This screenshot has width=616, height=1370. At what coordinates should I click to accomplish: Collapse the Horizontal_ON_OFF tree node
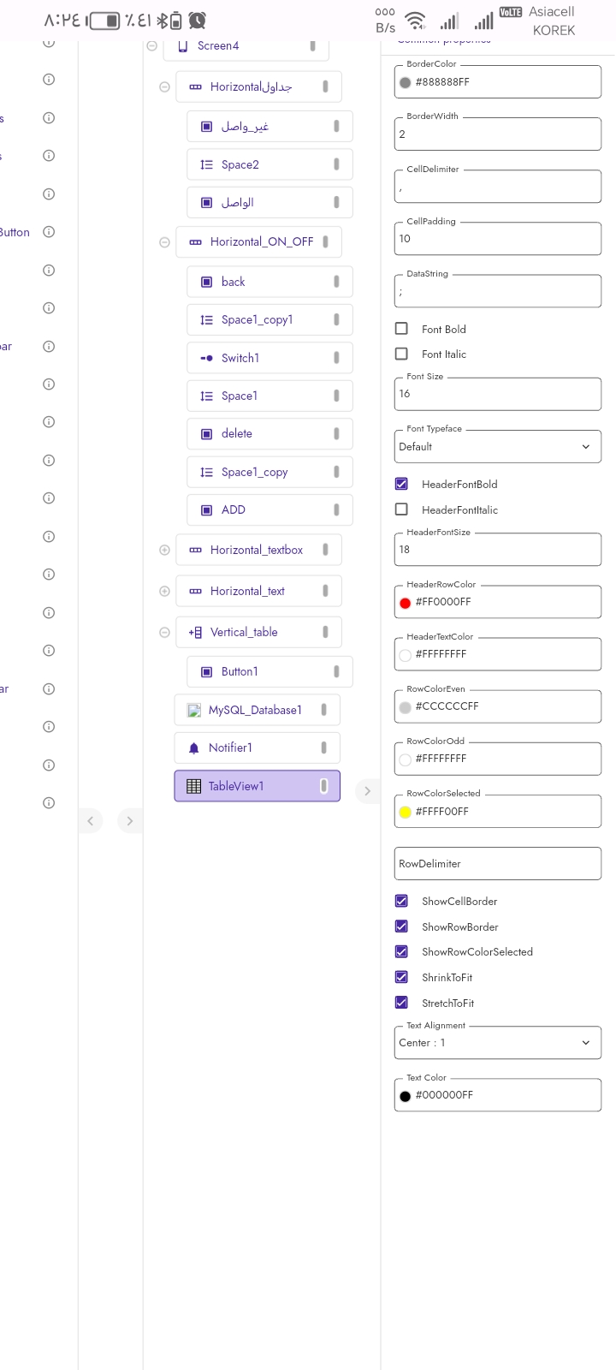point(164,242)
